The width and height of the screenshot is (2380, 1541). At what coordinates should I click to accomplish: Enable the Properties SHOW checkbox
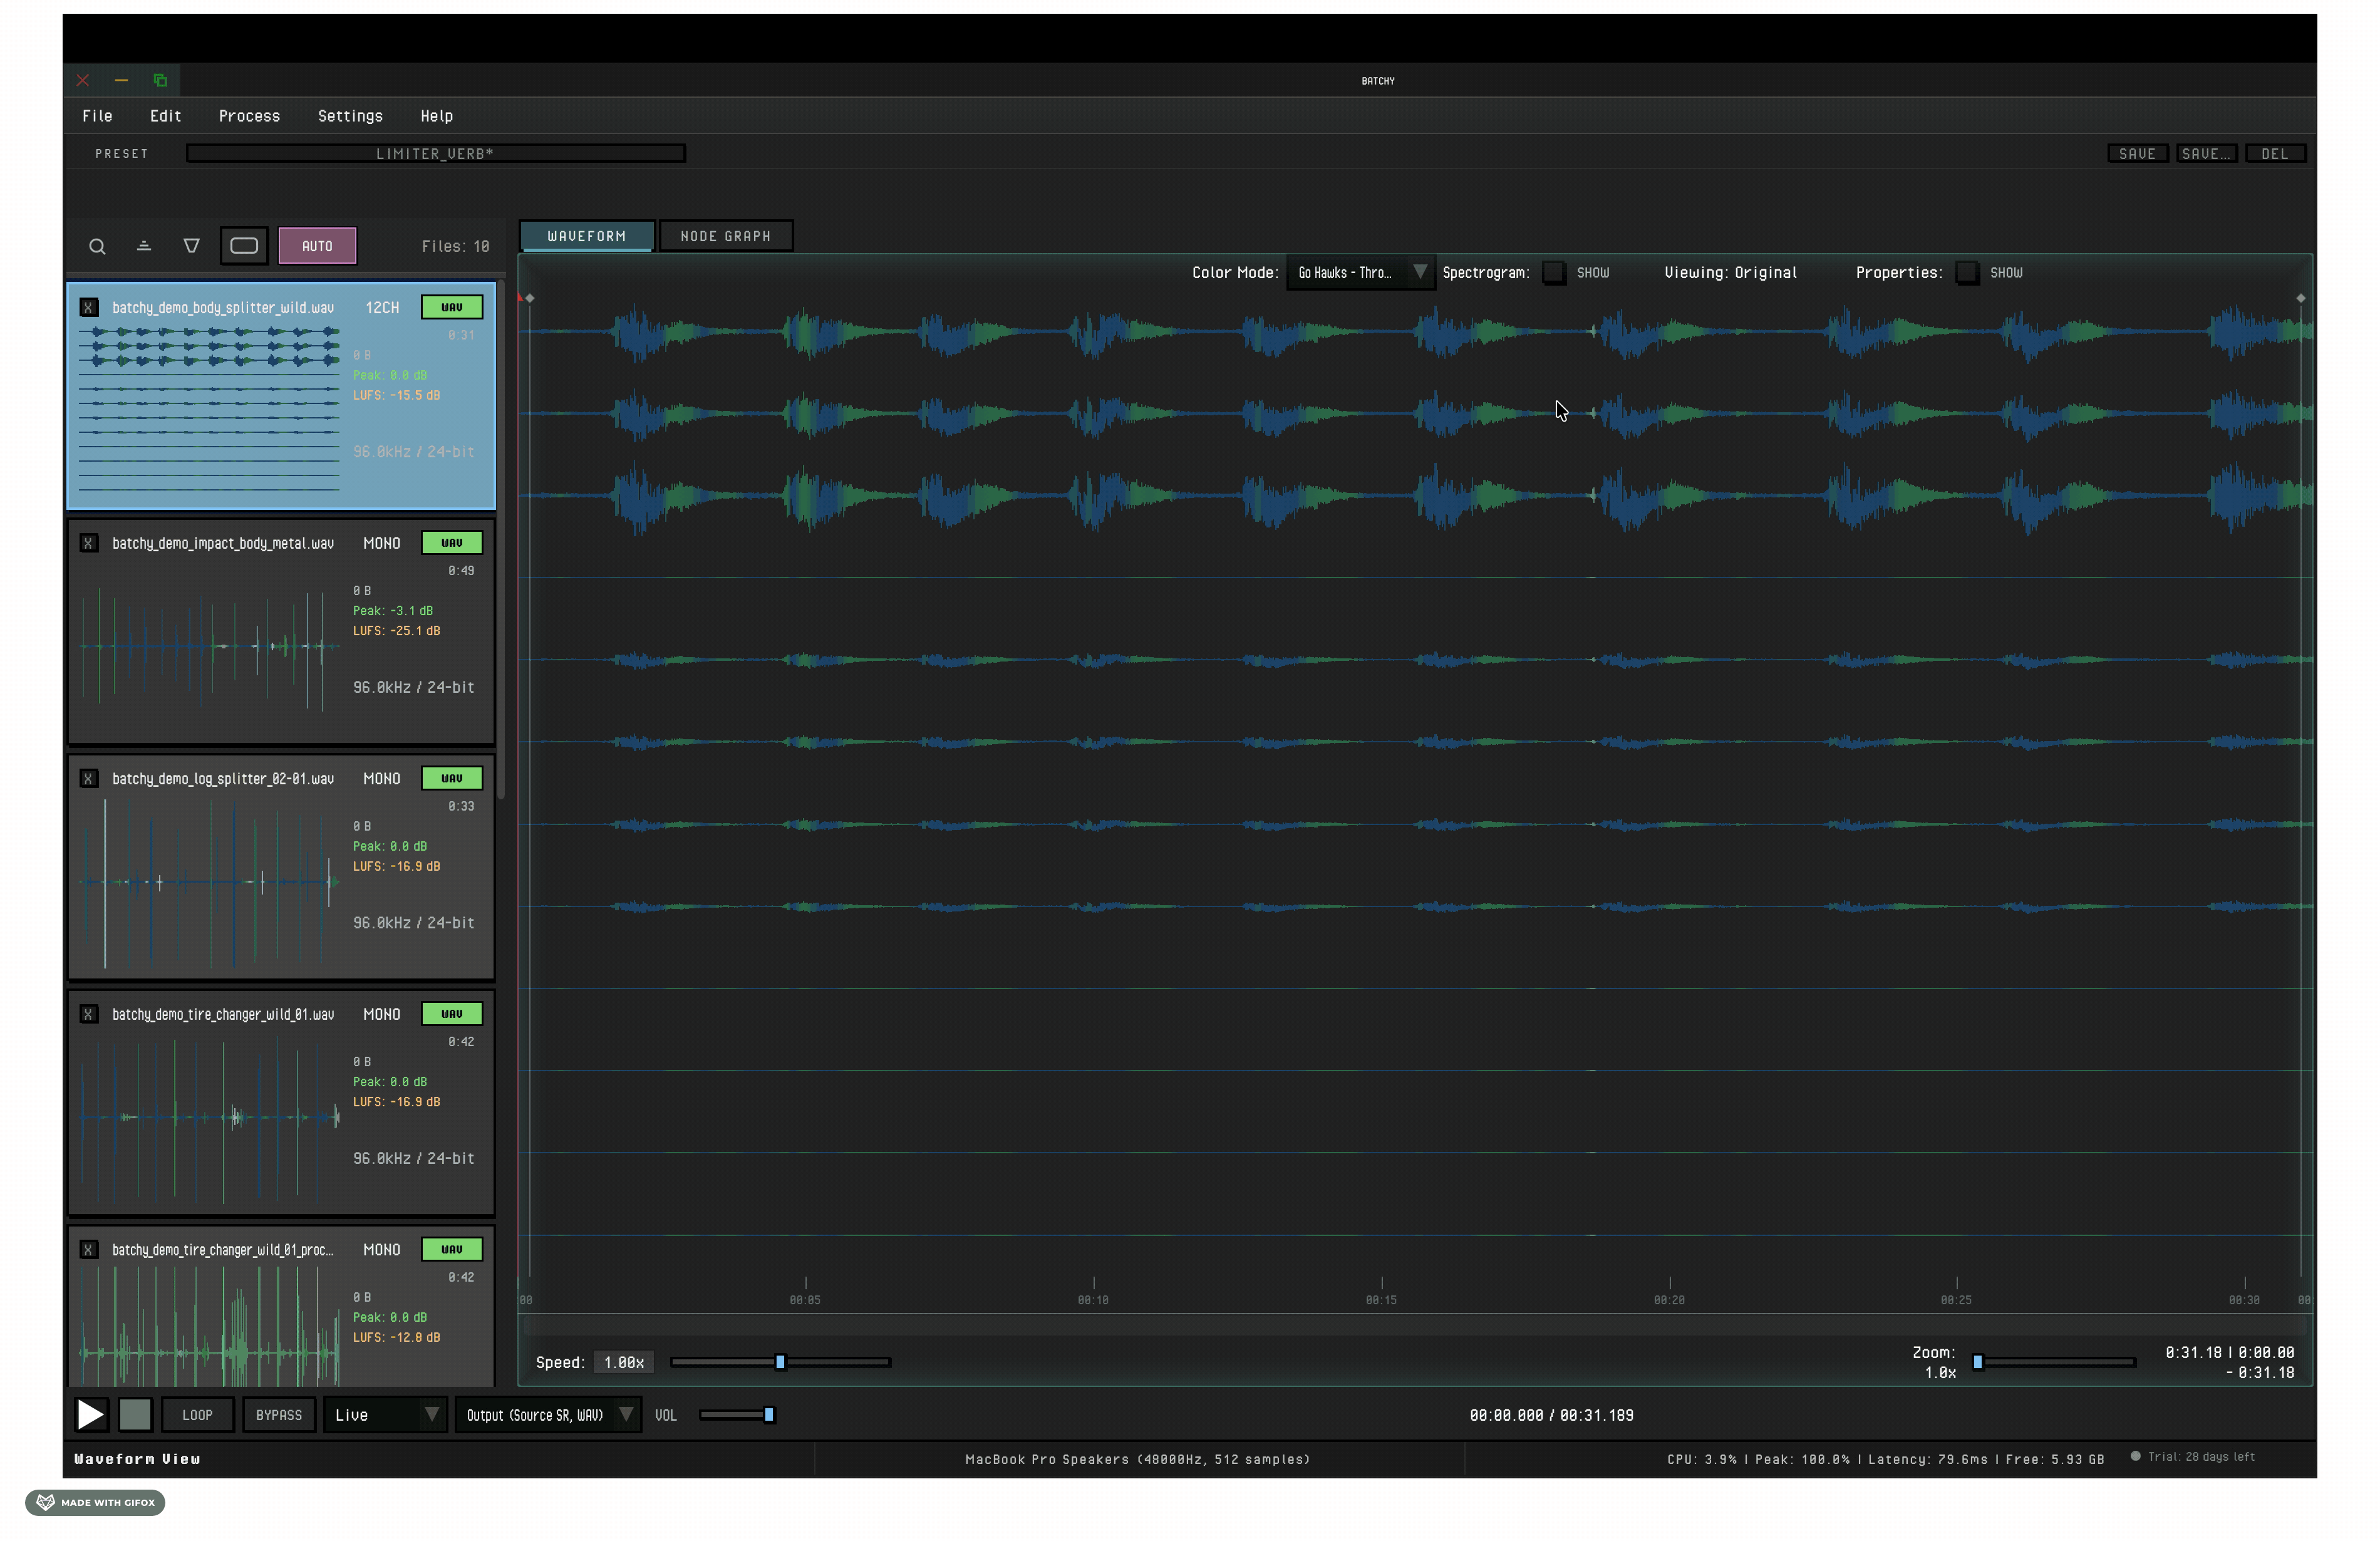point(1967,271)
